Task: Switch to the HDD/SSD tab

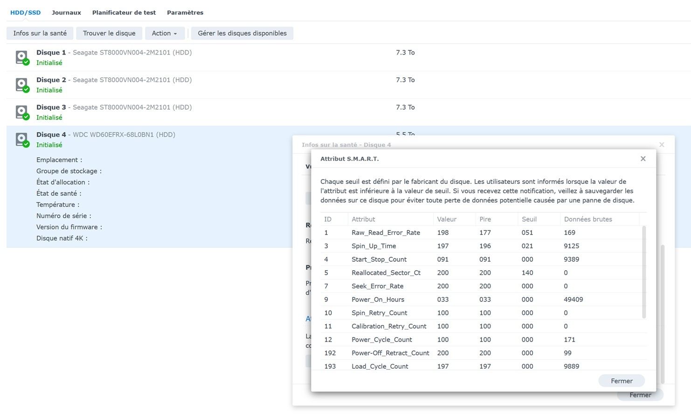Action: click(26, 13)
